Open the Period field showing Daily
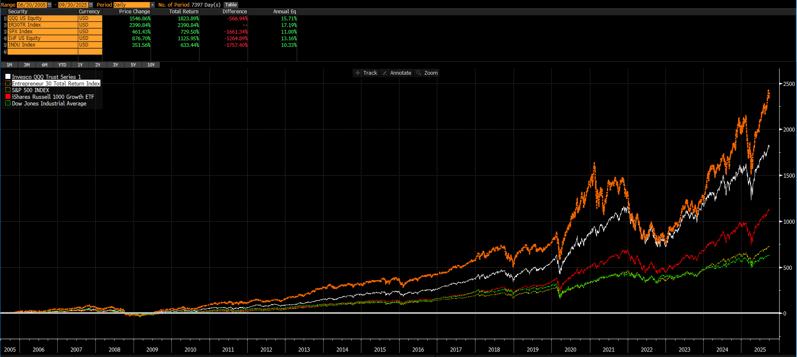This screenshot has height=357, width=797. pyautogui.click(x=131, y=5)
